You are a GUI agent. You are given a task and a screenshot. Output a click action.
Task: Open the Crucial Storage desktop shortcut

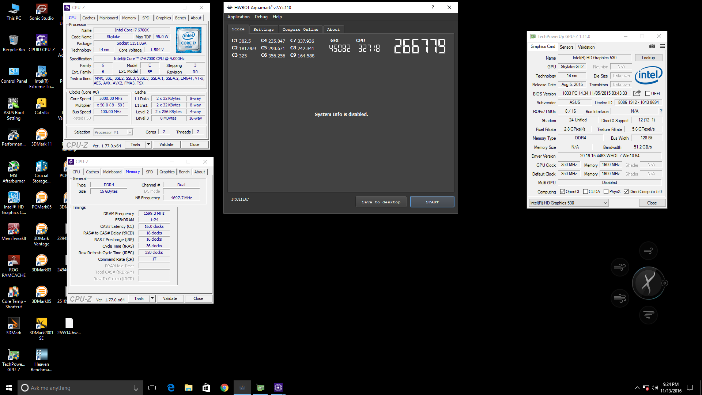[41, 172]
